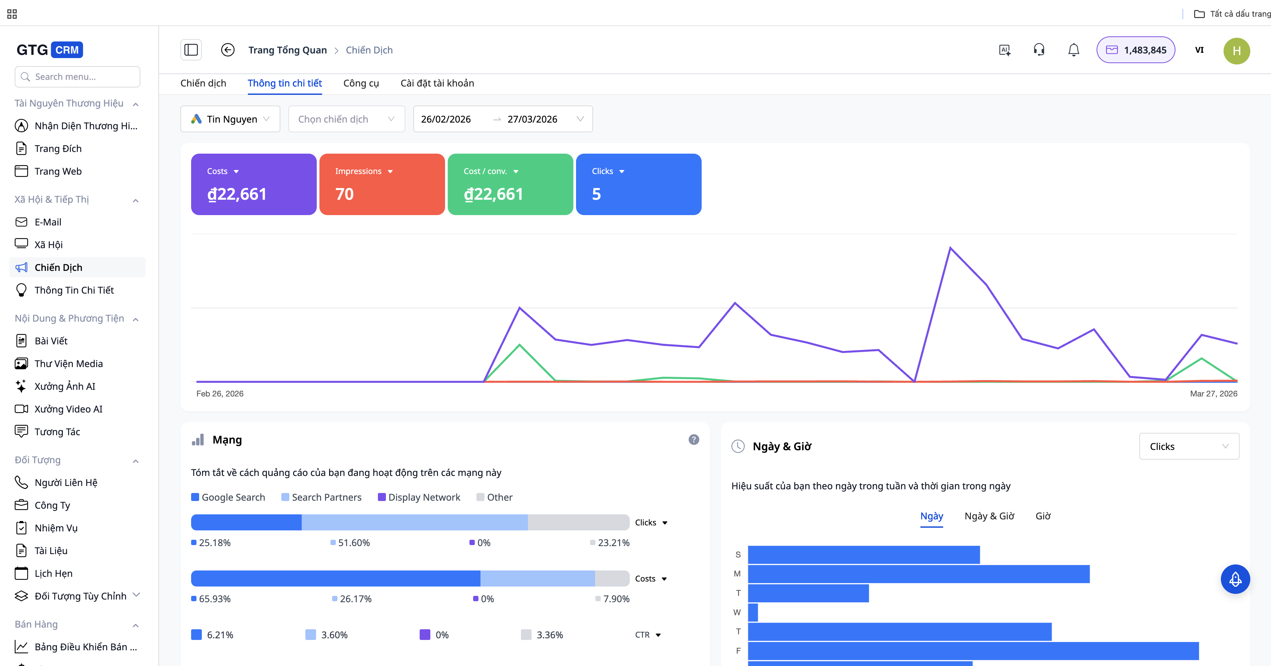Viewport: 1271px width, 666px height.
Task: Click the purple Costs metric card
Action: point(254,184)
